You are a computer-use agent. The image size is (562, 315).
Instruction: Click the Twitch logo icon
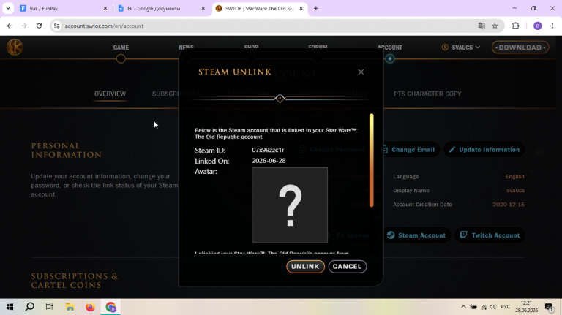point(463,235)
